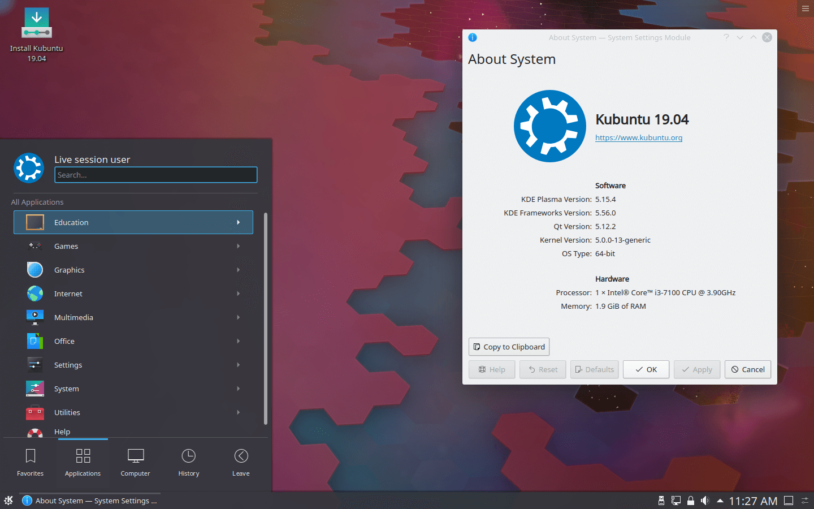This screenshot has height=509, width=814.
Task: Click the OS Type value 64-bit
Action: [605, 253]
